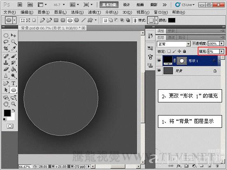Click the foreground color swatch in toolbox
Screen dimensions: 227x170
point(7,113)
